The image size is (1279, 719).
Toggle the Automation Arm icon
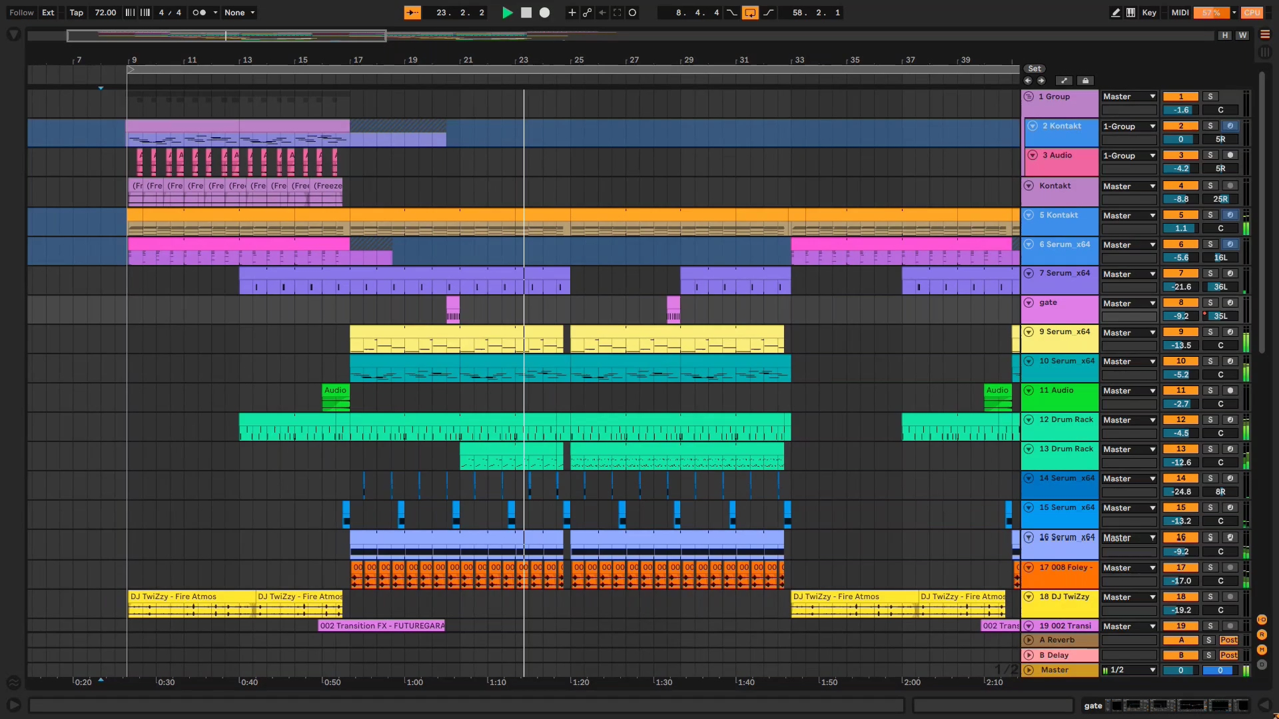(587, 13)
